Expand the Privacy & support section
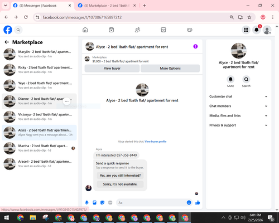The height and width of the screenshot is (223, 279). (x=239, y=125)
